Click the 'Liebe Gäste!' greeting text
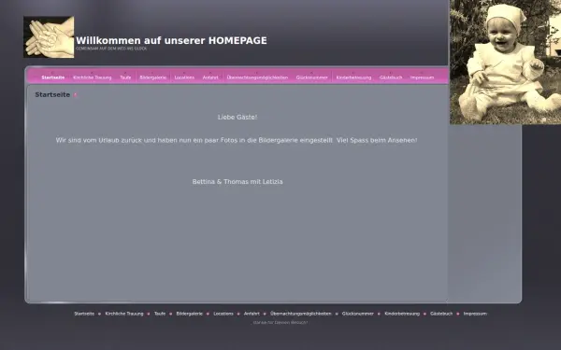This screenshot has width=561, height=350. (x=237, y=118)
